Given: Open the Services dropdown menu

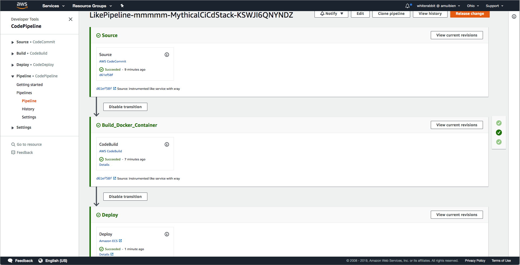Looking at the screenshot, I should [x=53, y=6].
